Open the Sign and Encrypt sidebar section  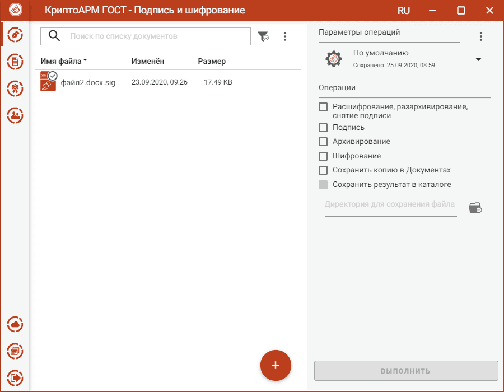click(x=15, y=35)
